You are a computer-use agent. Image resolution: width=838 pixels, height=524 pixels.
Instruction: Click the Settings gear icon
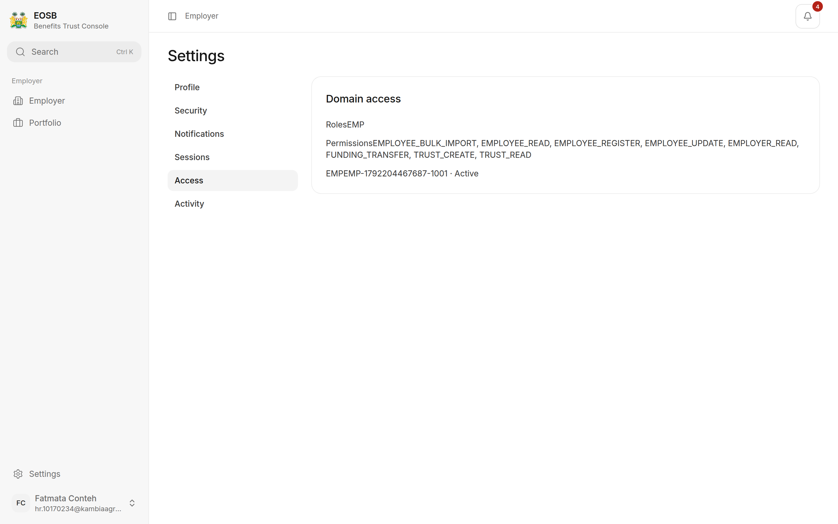tap(18, 474)
